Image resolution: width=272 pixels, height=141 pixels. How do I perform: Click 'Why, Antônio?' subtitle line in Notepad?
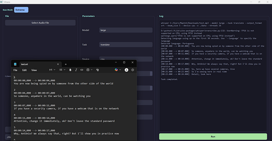pos(66,134)
